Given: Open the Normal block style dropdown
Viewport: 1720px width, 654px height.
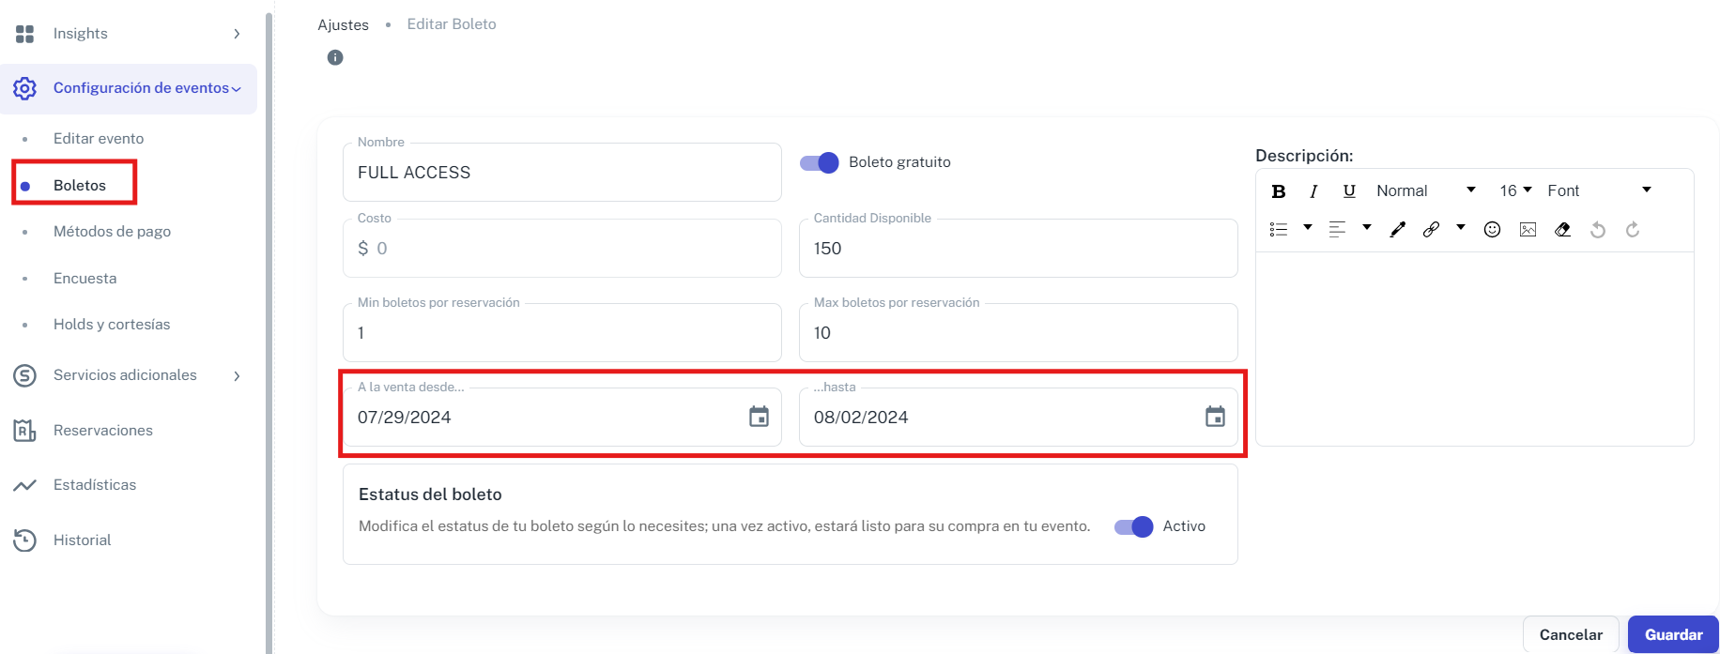Looking at the screenshot, I should pos(1426,191).
